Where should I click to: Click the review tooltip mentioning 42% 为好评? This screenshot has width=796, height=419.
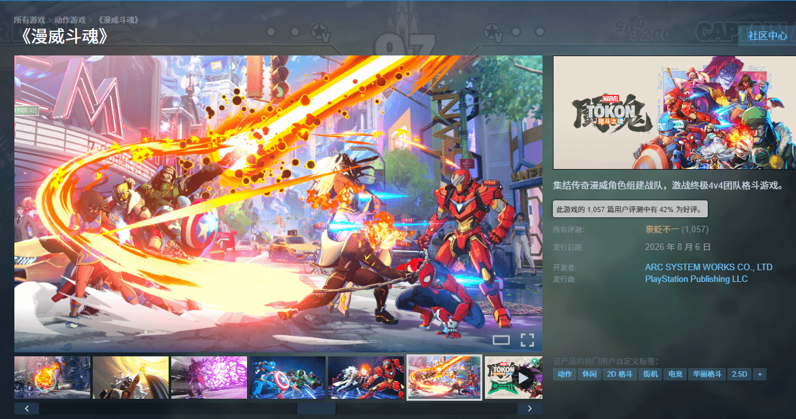[630, 209]
